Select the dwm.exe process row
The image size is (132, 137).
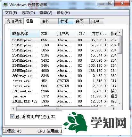(x=64, y=96)
